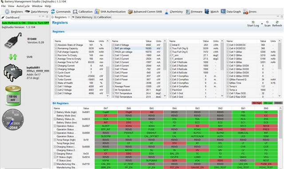Click the Refresh icon in Registers panel
This screenshot has width=284, height=169.
(277, 22)
